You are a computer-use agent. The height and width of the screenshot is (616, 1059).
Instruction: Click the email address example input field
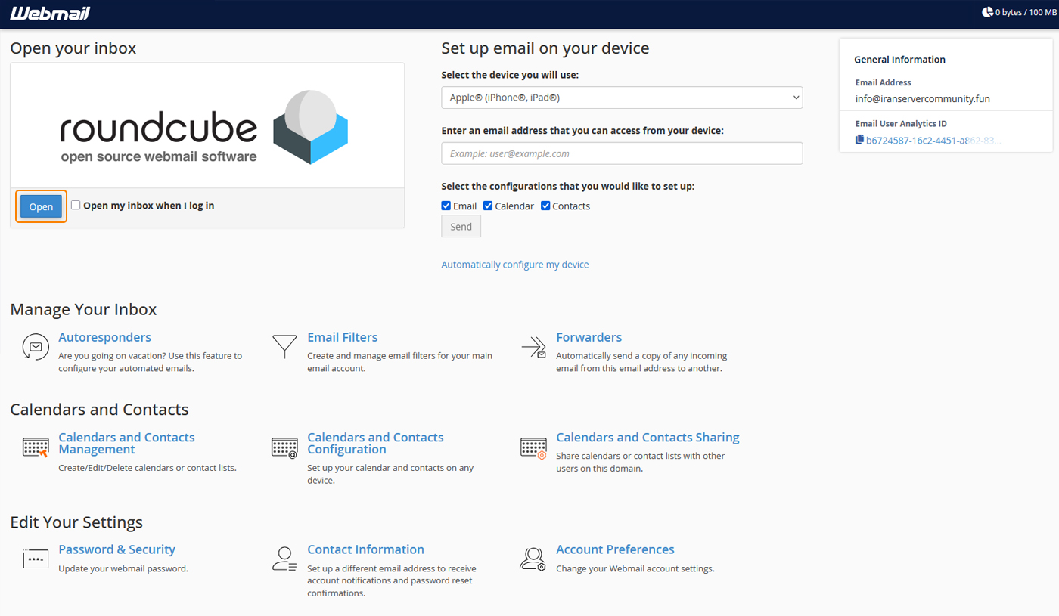point(621,153)
